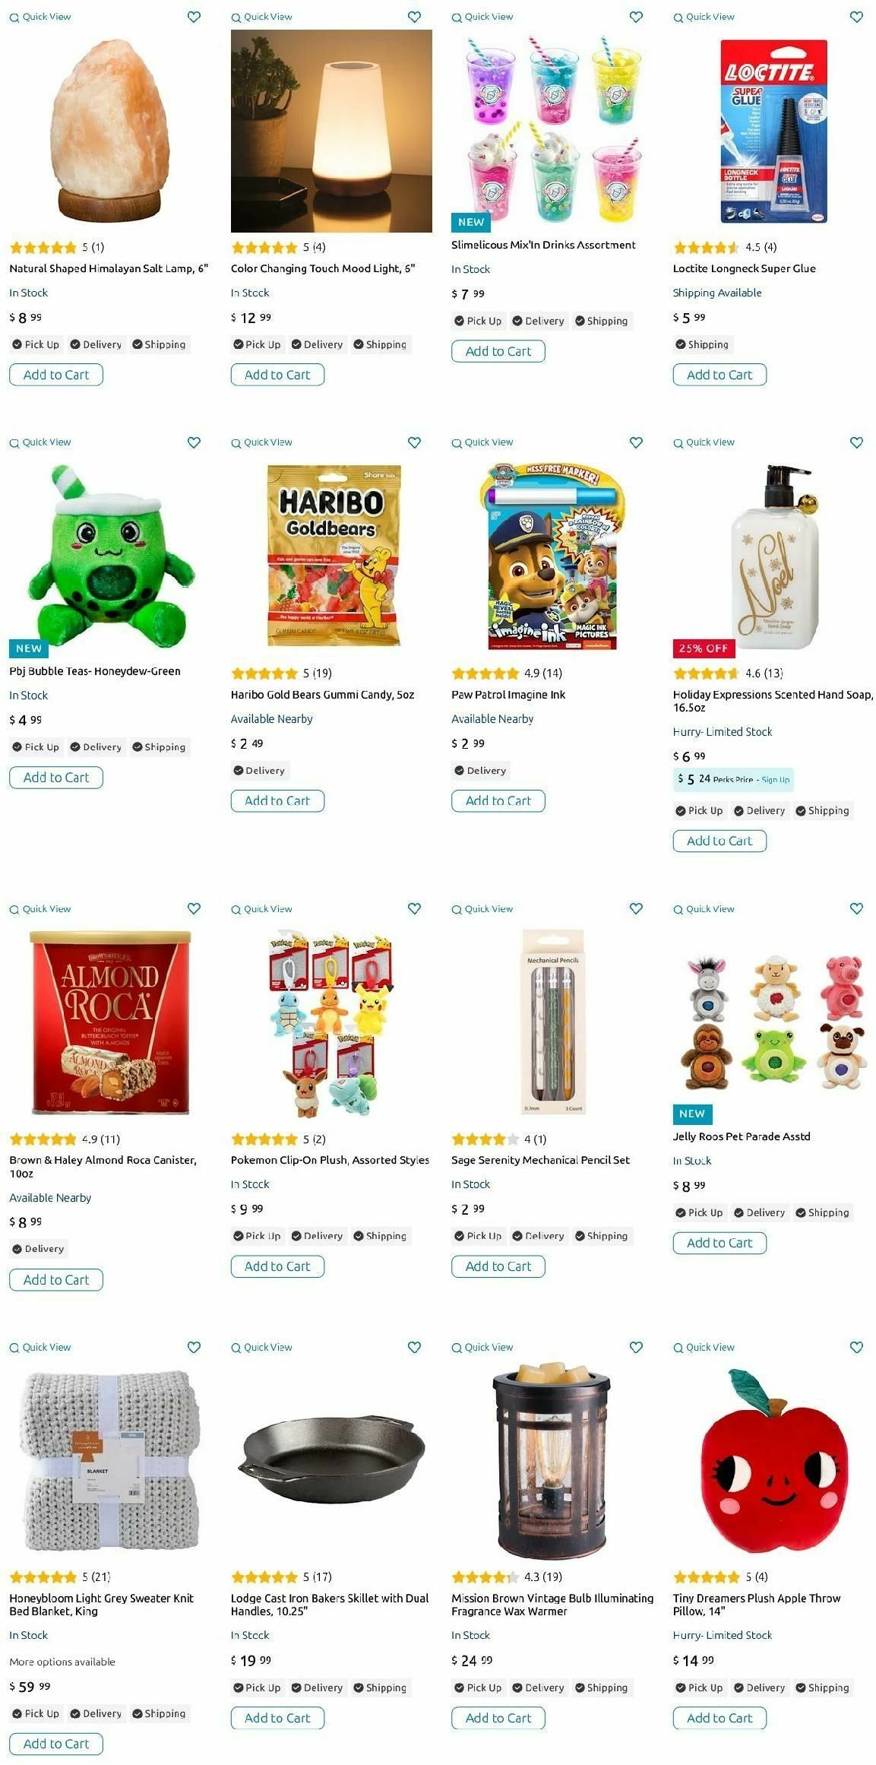Viewport: 876px width, 1765px height.
Task: Click Sign Up for Perks Price
Action: tap(775, 780)
